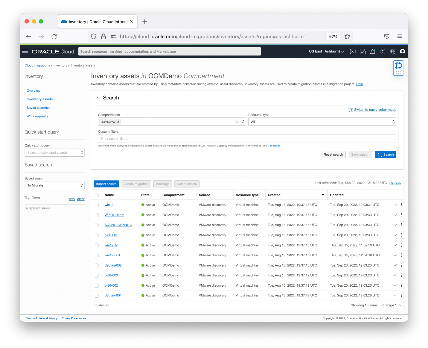
Task: Click the Custom filters input field
Action: point(247,139)
